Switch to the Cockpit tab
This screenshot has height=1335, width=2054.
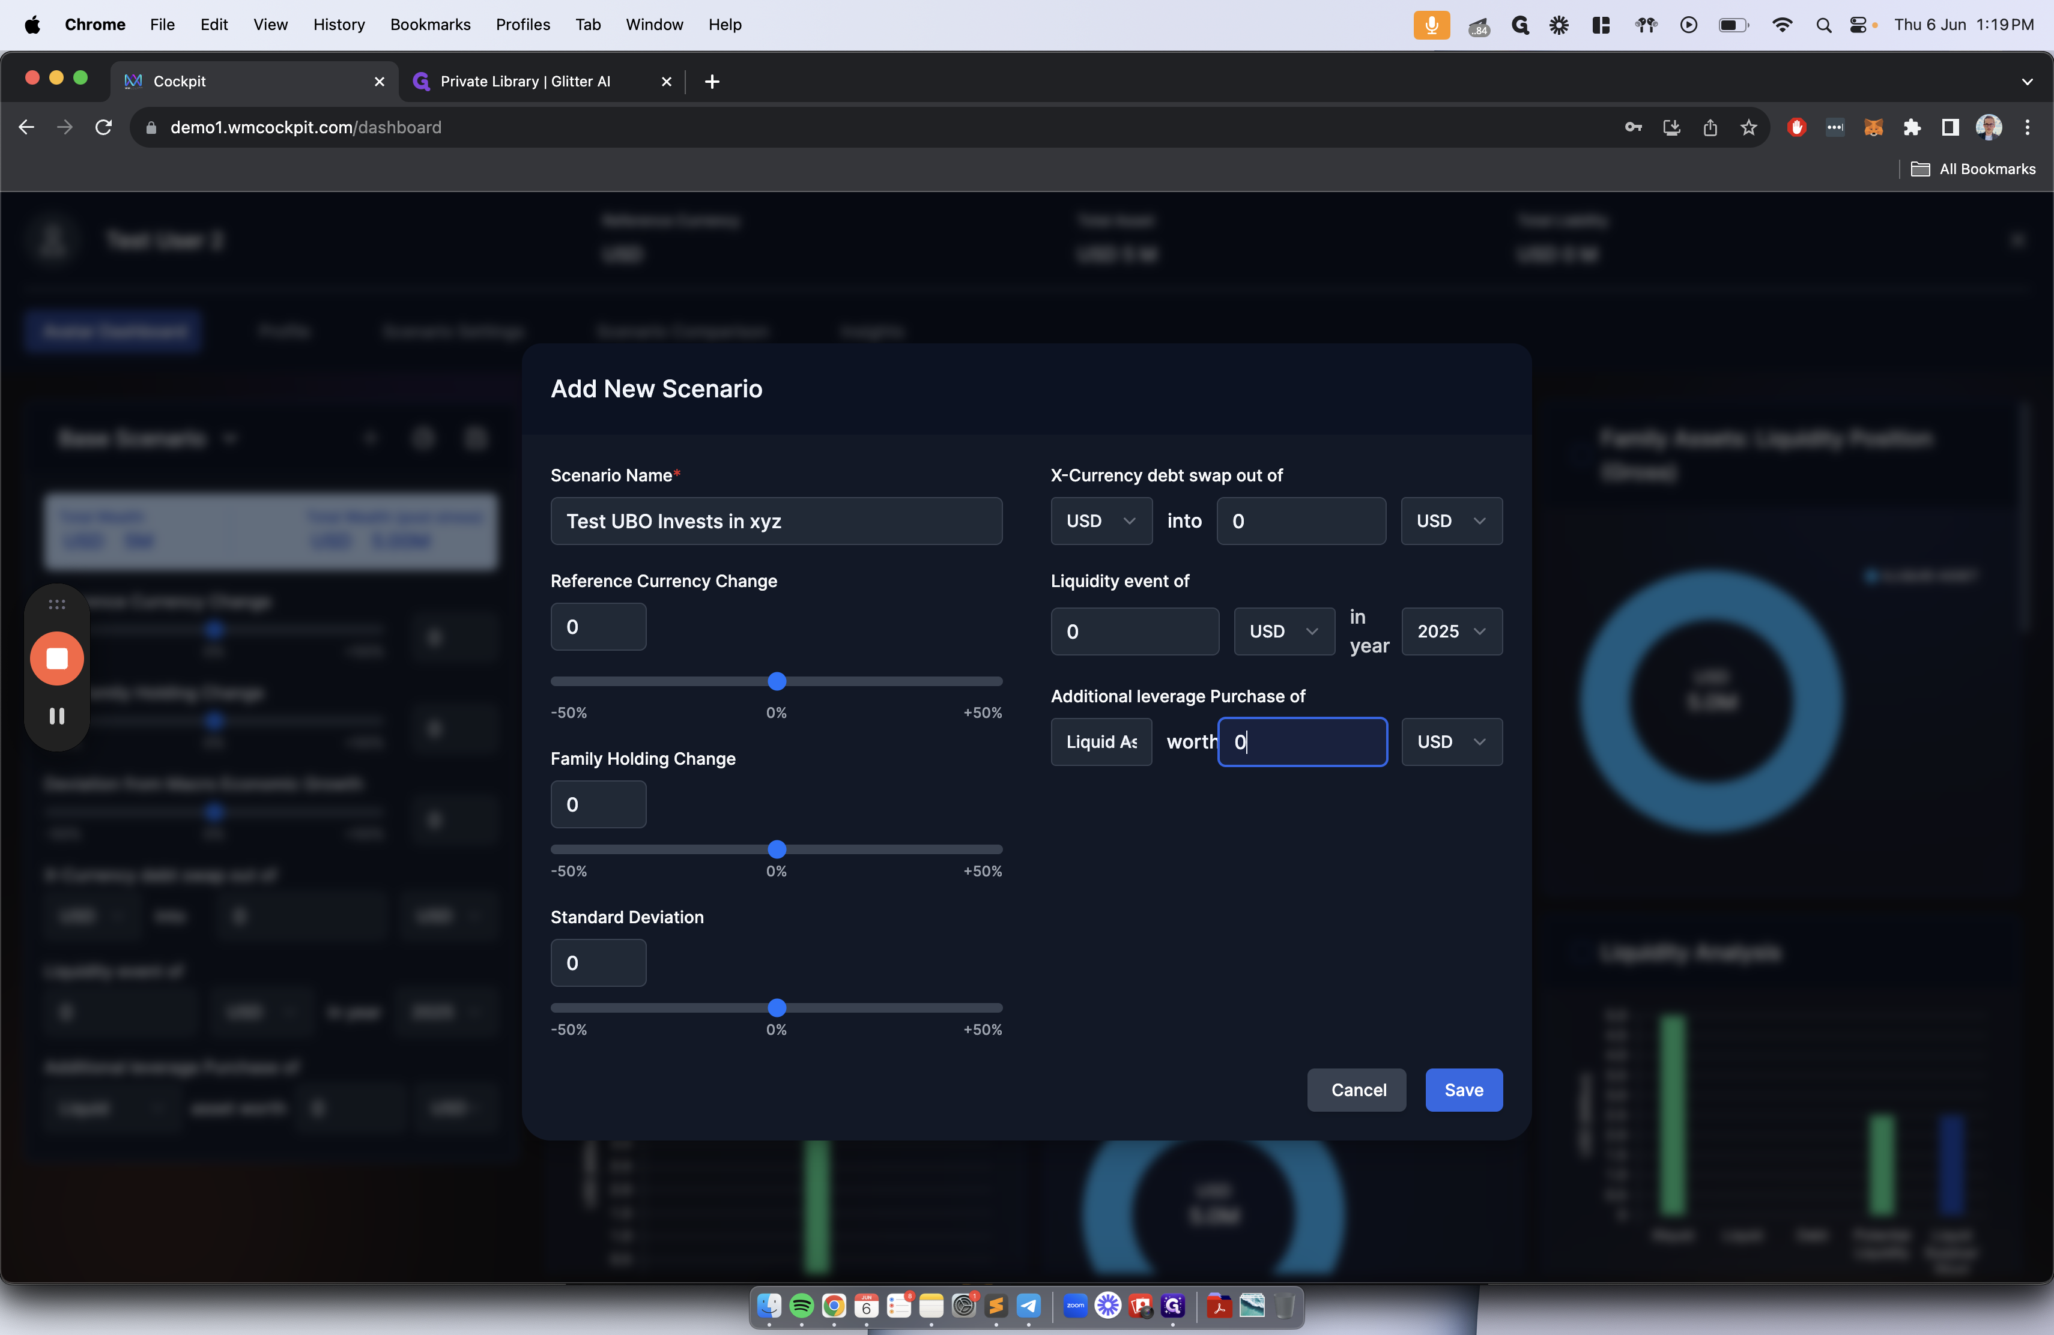(255, 82)
